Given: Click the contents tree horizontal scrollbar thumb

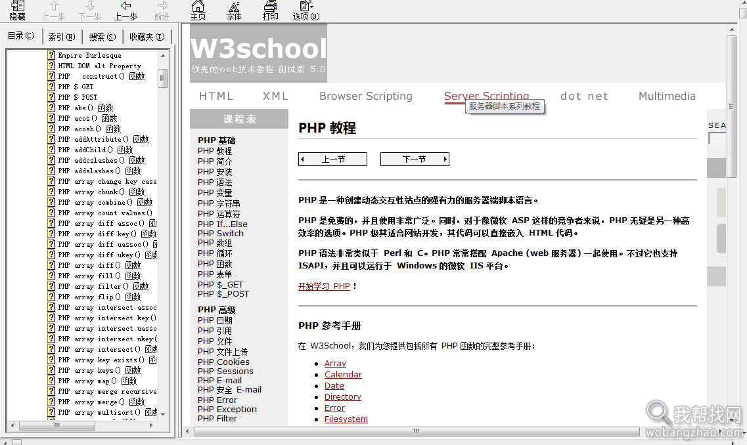Looking at the screenshot, I should [57, 425].
